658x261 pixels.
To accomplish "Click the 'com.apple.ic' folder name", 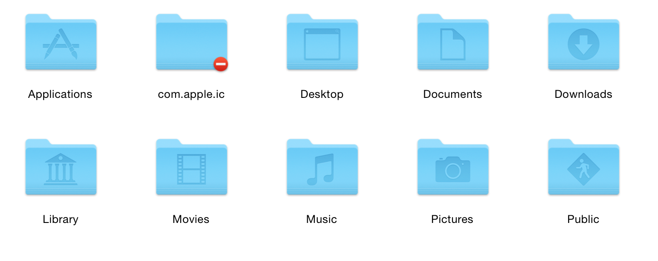I will [192, 95].
